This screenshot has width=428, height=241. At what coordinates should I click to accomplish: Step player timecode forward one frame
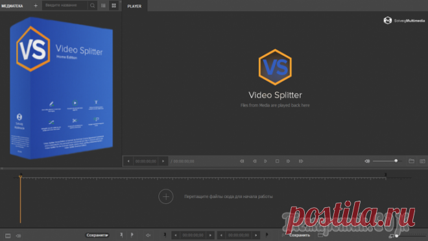point(163,161)
